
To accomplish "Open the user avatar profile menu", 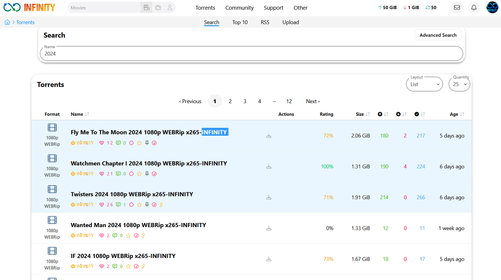I will [x=492, y=7].
